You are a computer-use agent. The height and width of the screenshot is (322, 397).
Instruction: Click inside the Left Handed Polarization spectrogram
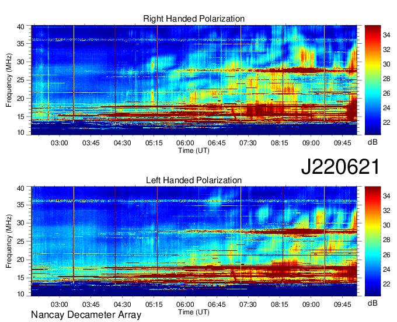[194, 242]
